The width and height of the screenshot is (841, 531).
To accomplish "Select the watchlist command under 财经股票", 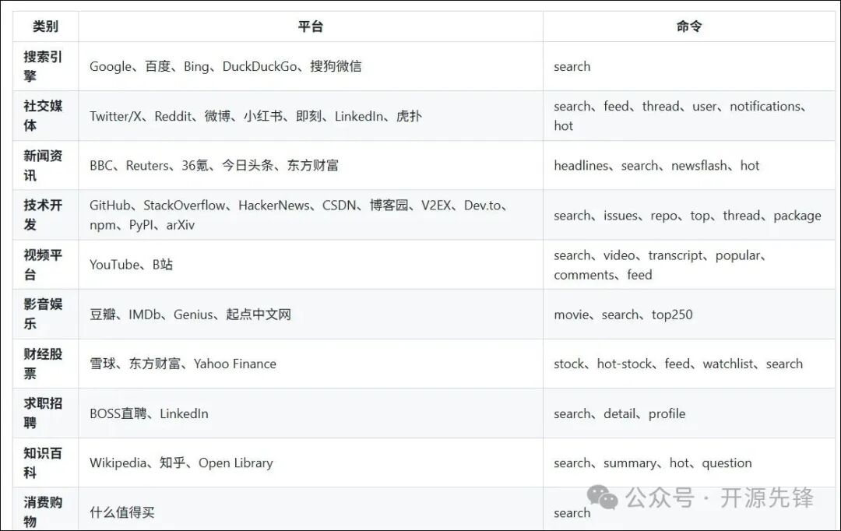I will tap(727, 364).
